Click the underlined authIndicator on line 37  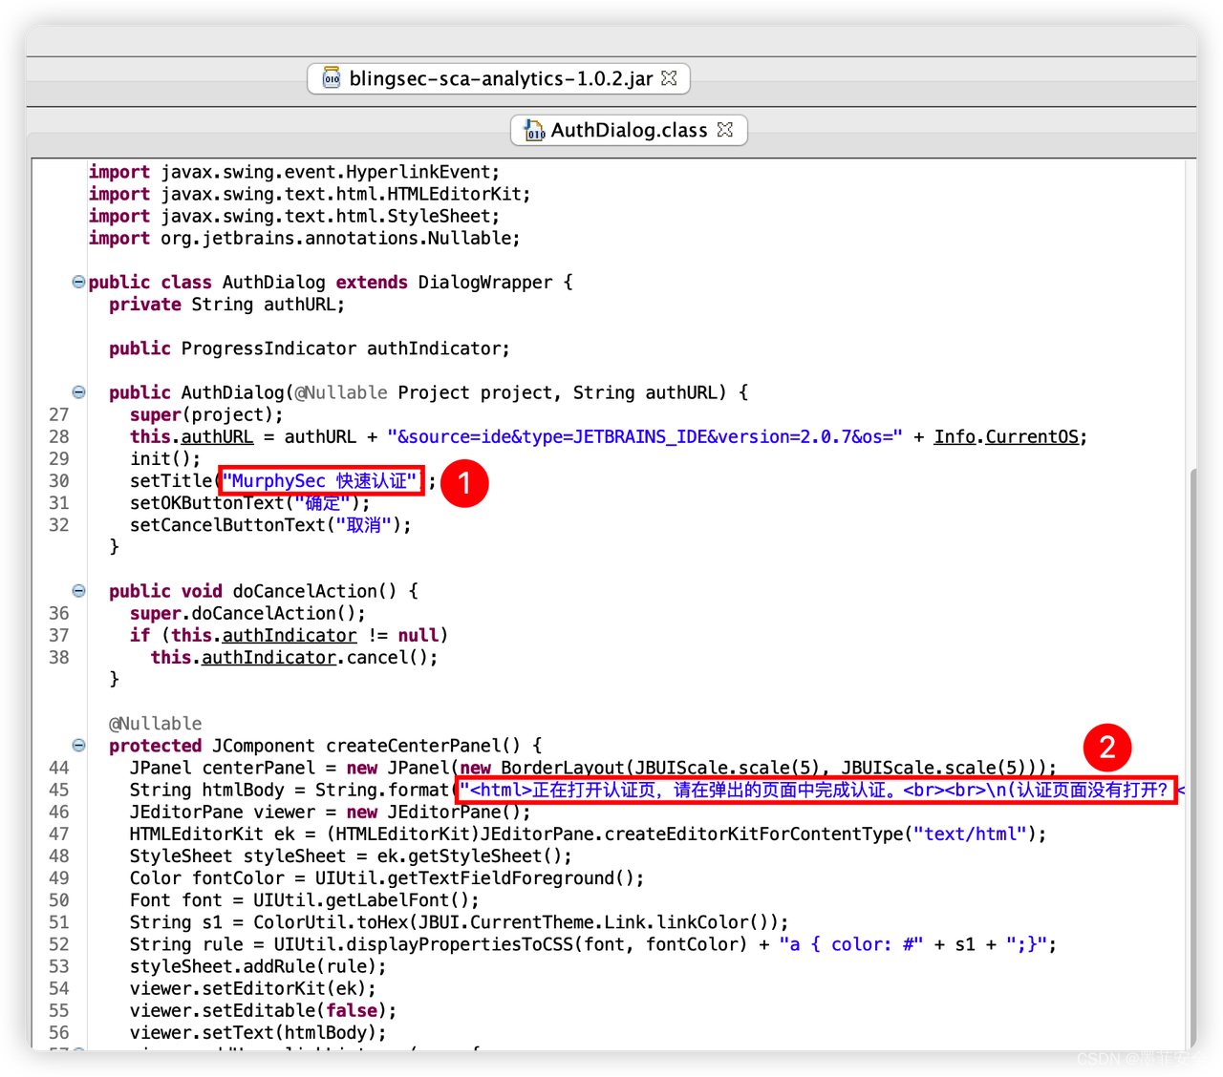click(x=290, y=635)
